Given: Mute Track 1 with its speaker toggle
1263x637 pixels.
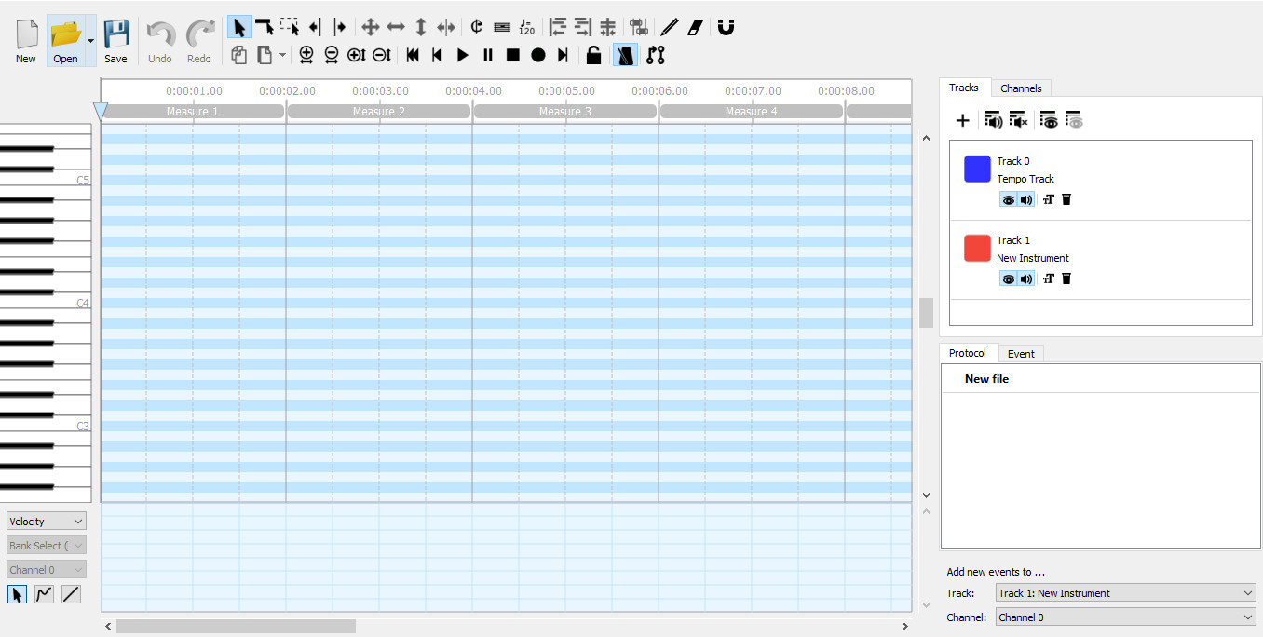Looking at the screenshot, I should tap(1026, 278).
